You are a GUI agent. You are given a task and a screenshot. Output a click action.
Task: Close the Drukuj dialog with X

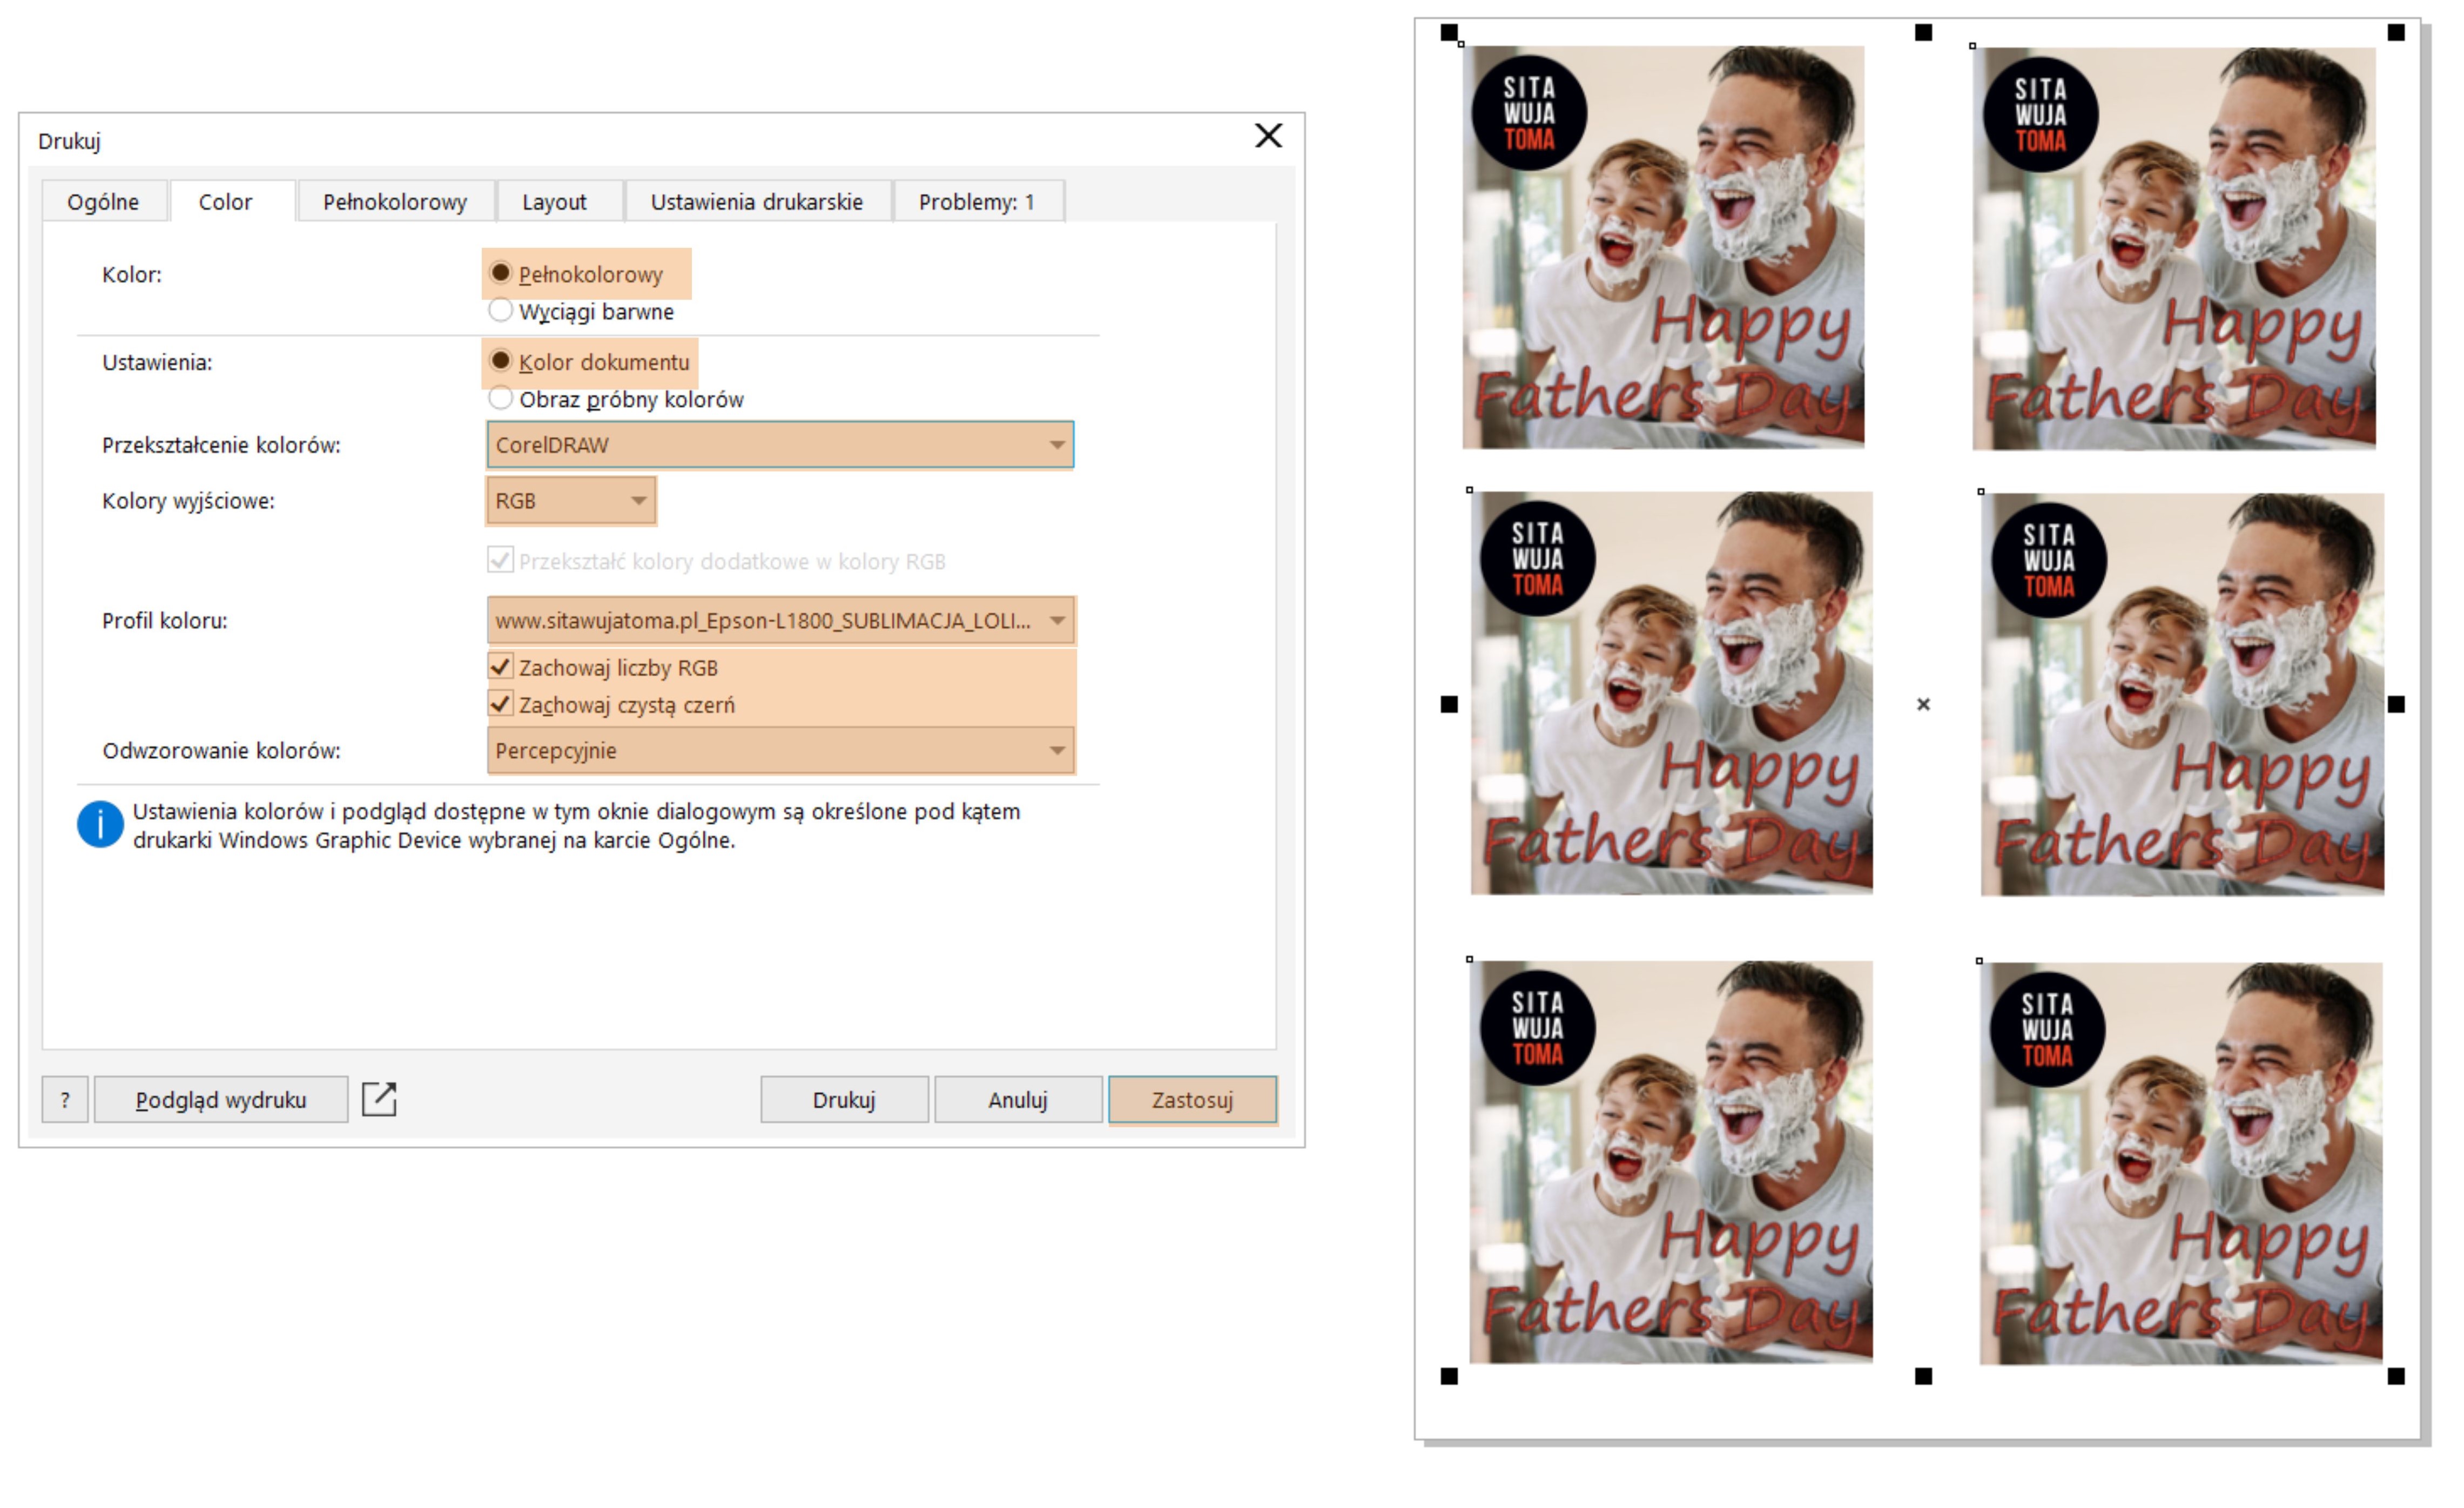click(x=1268, y=136)
